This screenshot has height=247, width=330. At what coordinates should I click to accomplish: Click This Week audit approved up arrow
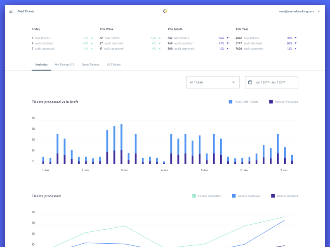coord(160,49)
